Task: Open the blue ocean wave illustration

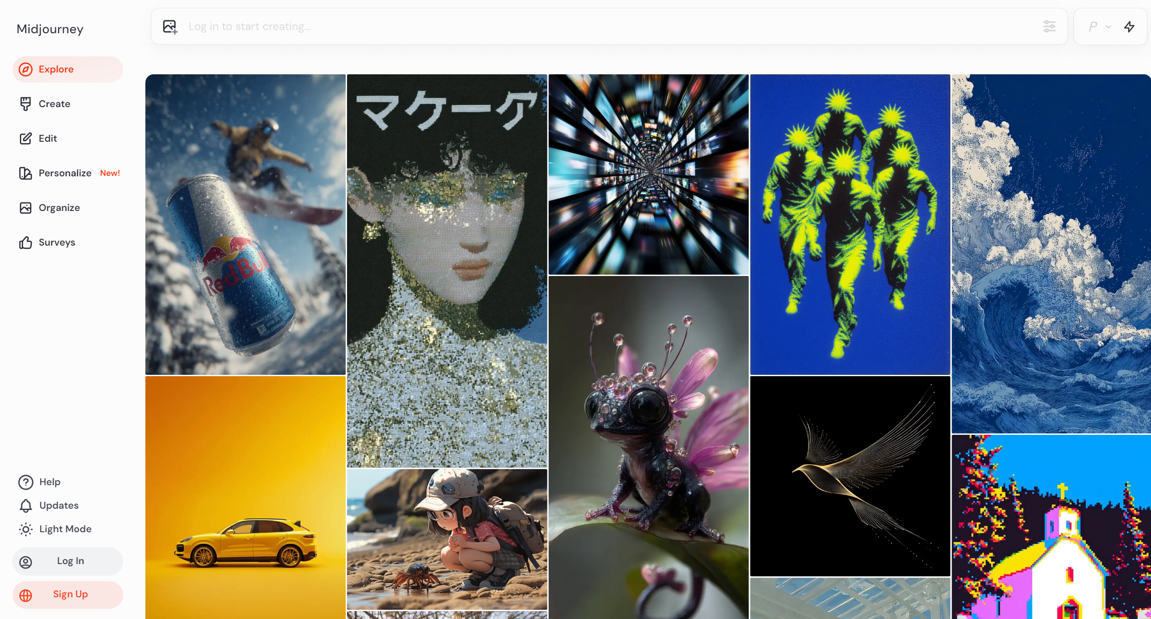Action: (x=1051, y=254)
